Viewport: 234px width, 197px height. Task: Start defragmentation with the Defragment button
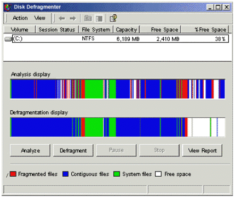pyautogui.click(x=73, y=151)
